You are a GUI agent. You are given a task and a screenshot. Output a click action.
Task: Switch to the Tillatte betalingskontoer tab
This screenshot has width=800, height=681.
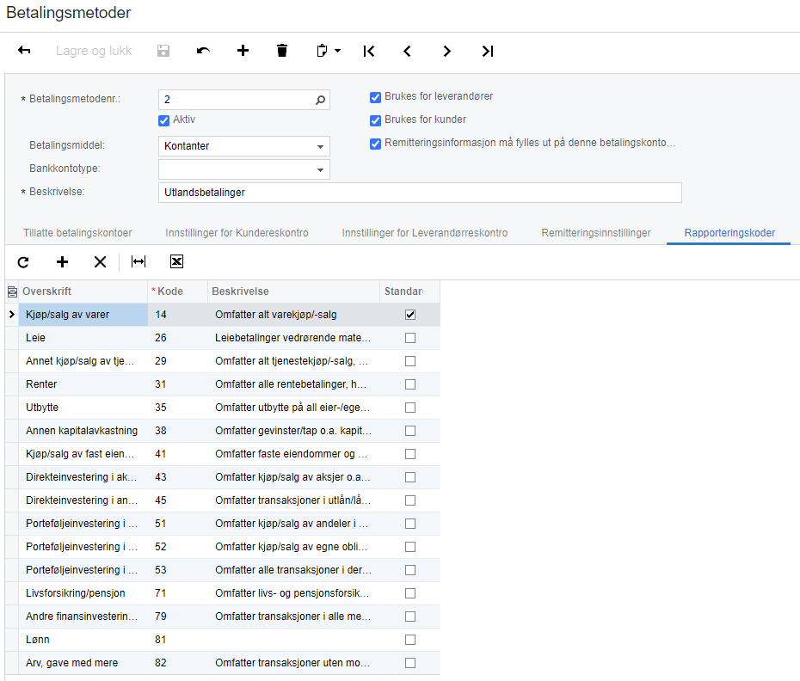pyautogui.click(x=77, y=233)
